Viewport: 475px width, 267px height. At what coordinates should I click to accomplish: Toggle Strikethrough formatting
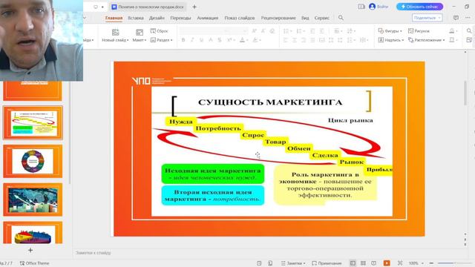pyautogui.click(x=220, y=40)
